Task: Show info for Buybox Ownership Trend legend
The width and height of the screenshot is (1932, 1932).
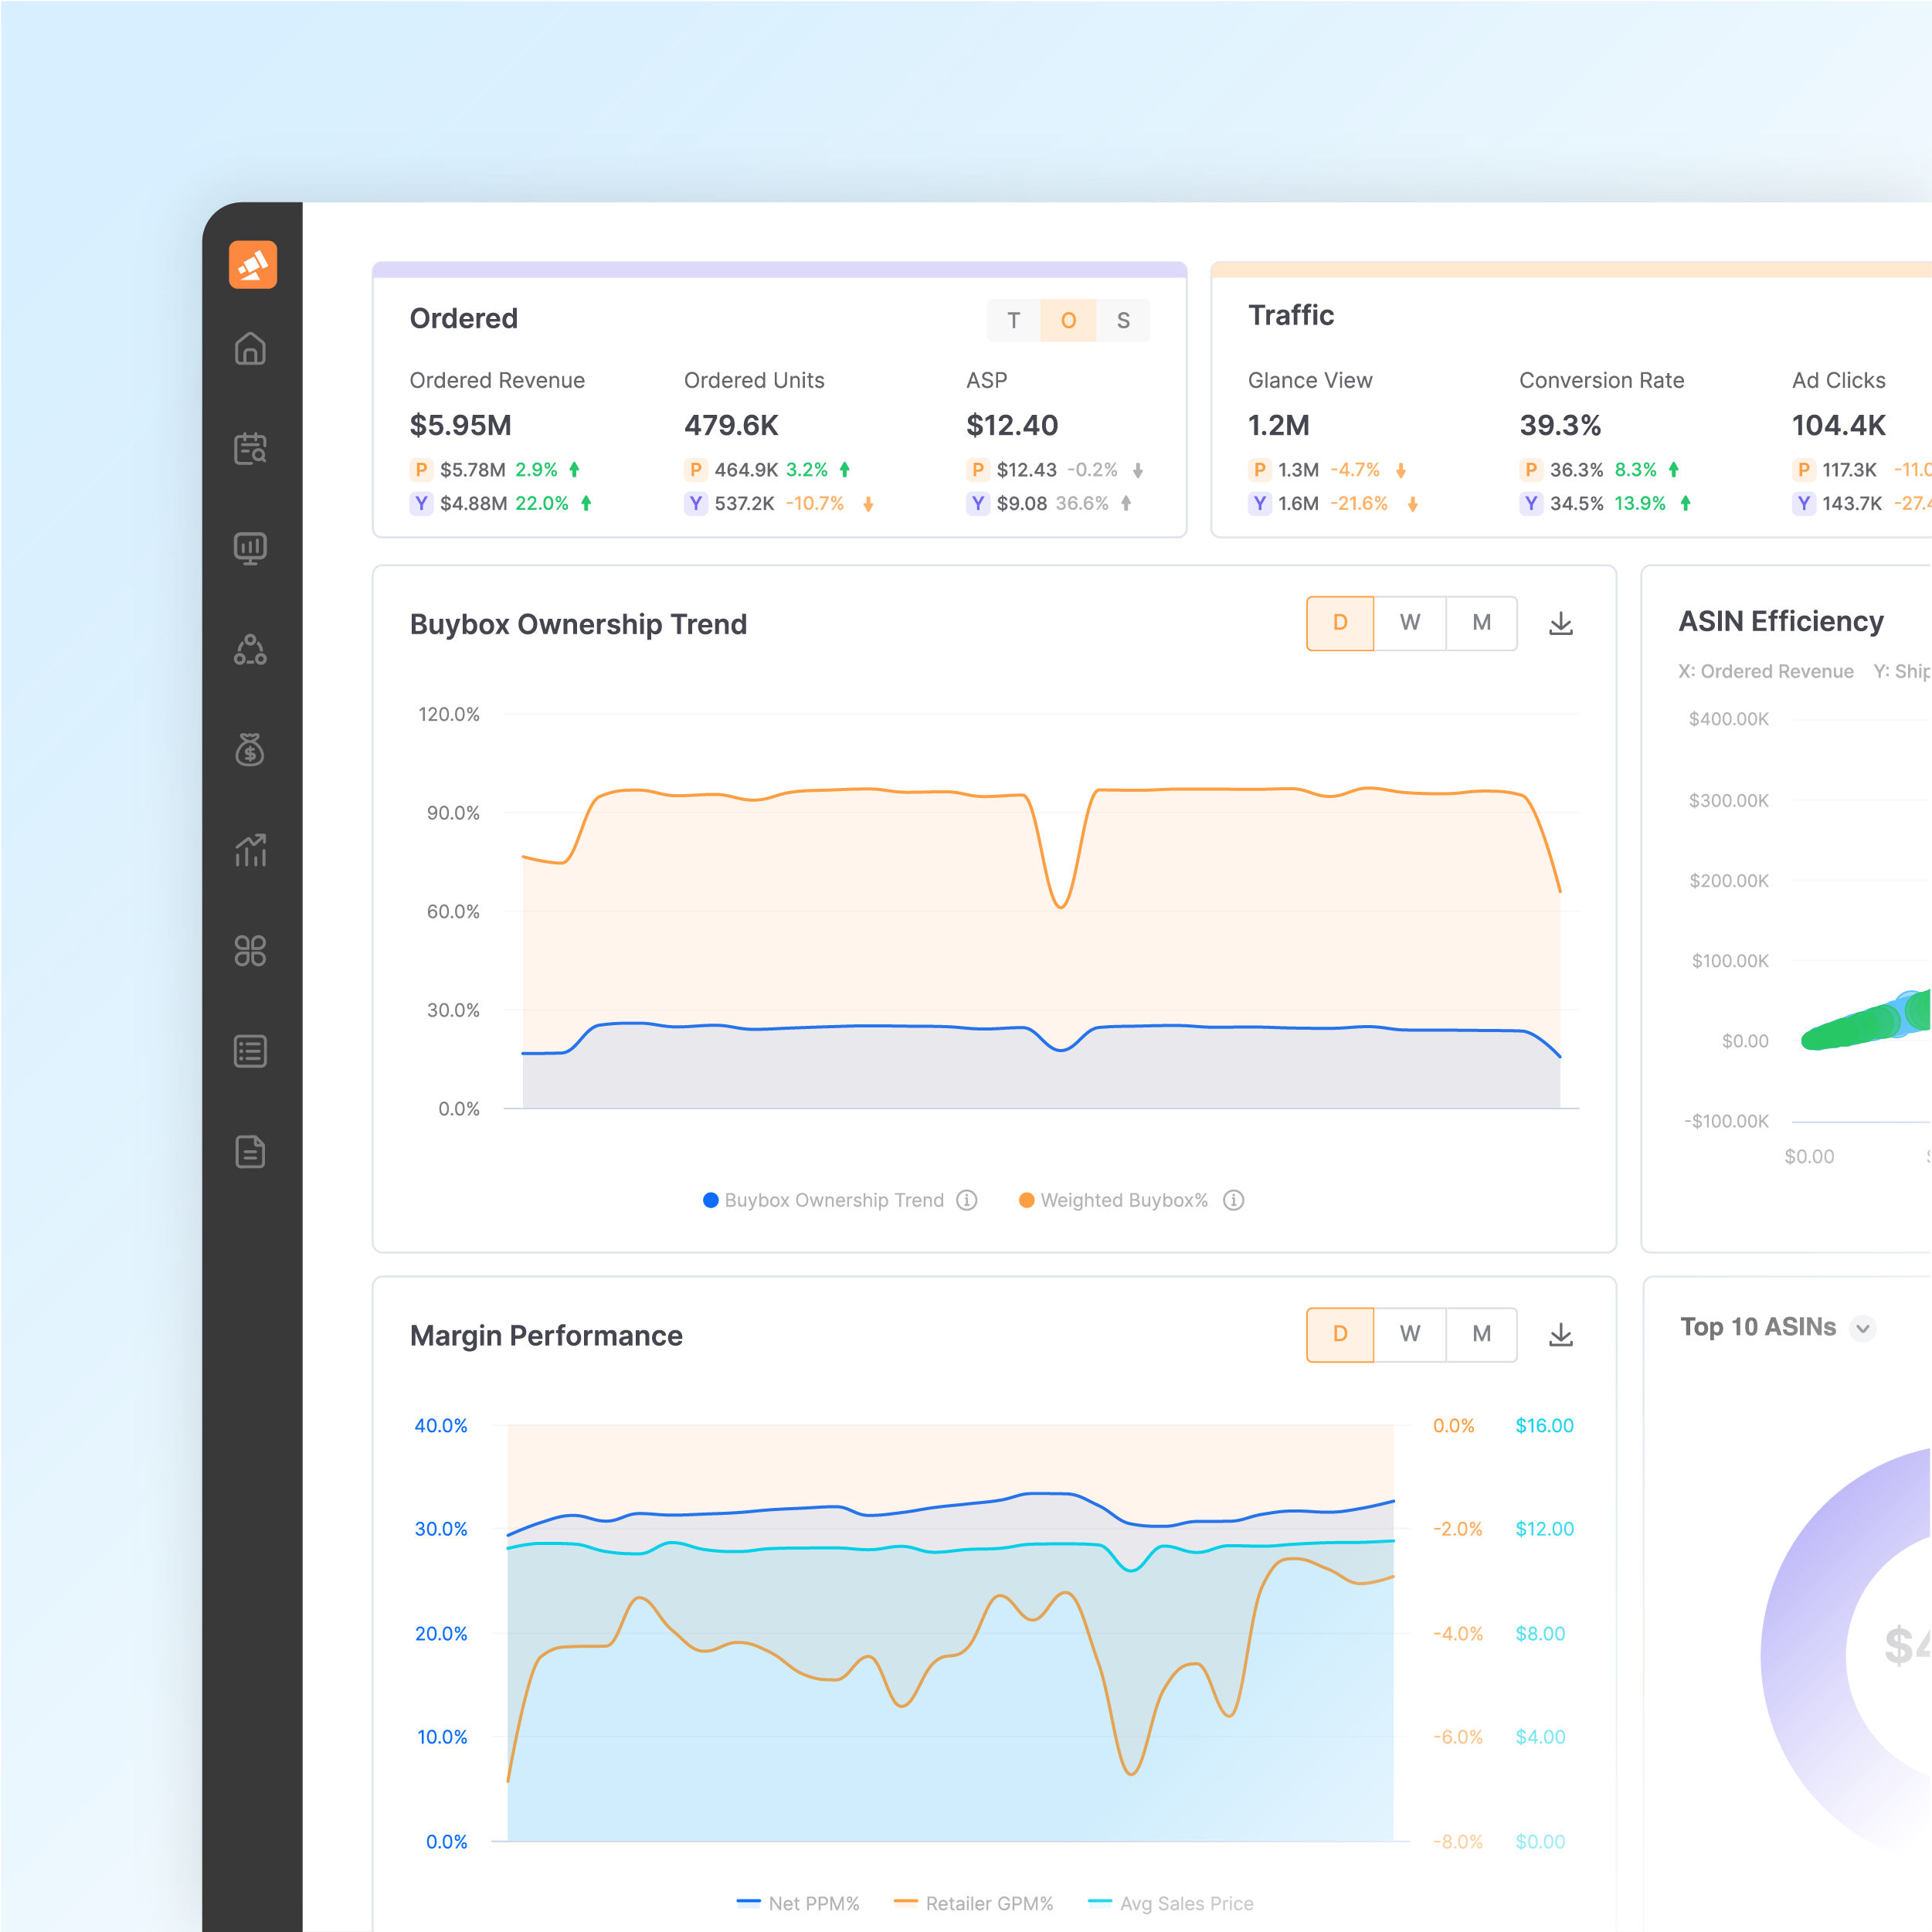Action: click(966, 1200)
